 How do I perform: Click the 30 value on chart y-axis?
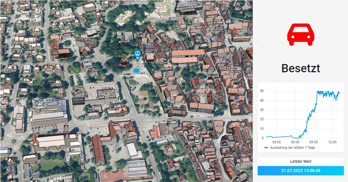(262, 110)
